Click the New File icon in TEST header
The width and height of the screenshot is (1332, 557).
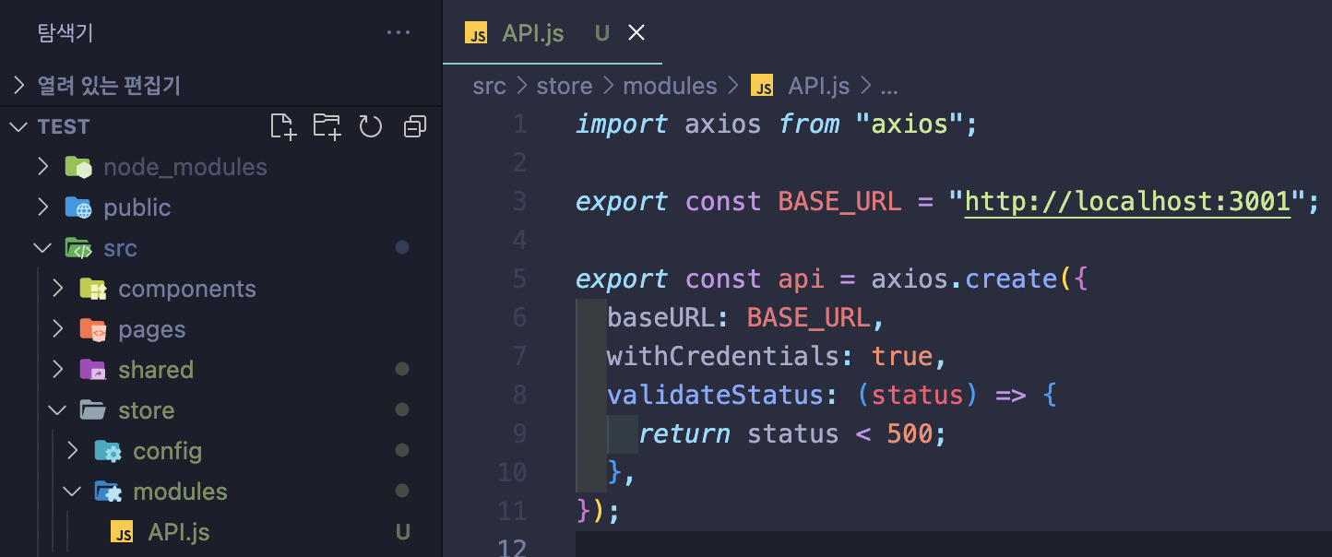[283, 126]
